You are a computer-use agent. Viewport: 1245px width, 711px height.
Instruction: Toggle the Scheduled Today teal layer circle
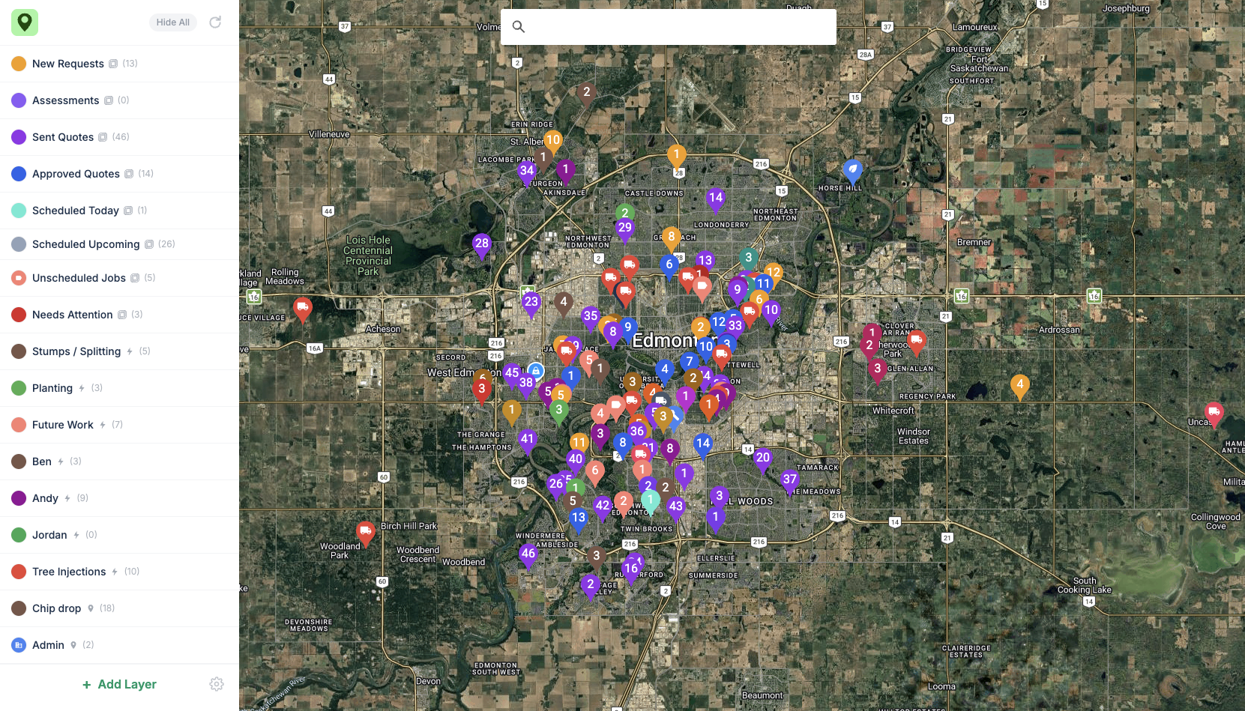pyautogui.click(x=19, y=211)
